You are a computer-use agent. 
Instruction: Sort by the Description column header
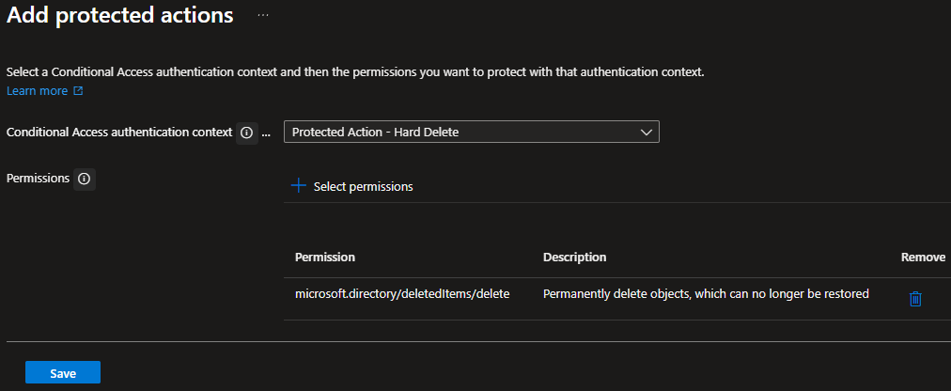pyautogui.click(x=574, y=257)
